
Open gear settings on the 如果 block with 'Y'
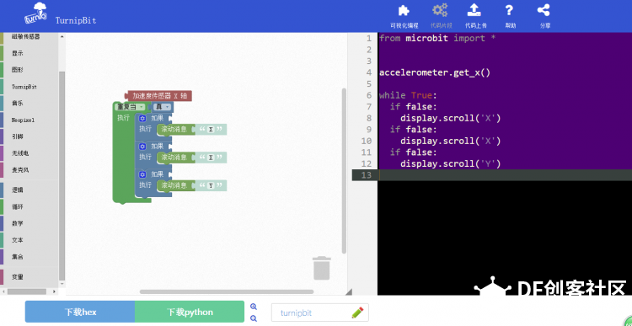[142, 174]
